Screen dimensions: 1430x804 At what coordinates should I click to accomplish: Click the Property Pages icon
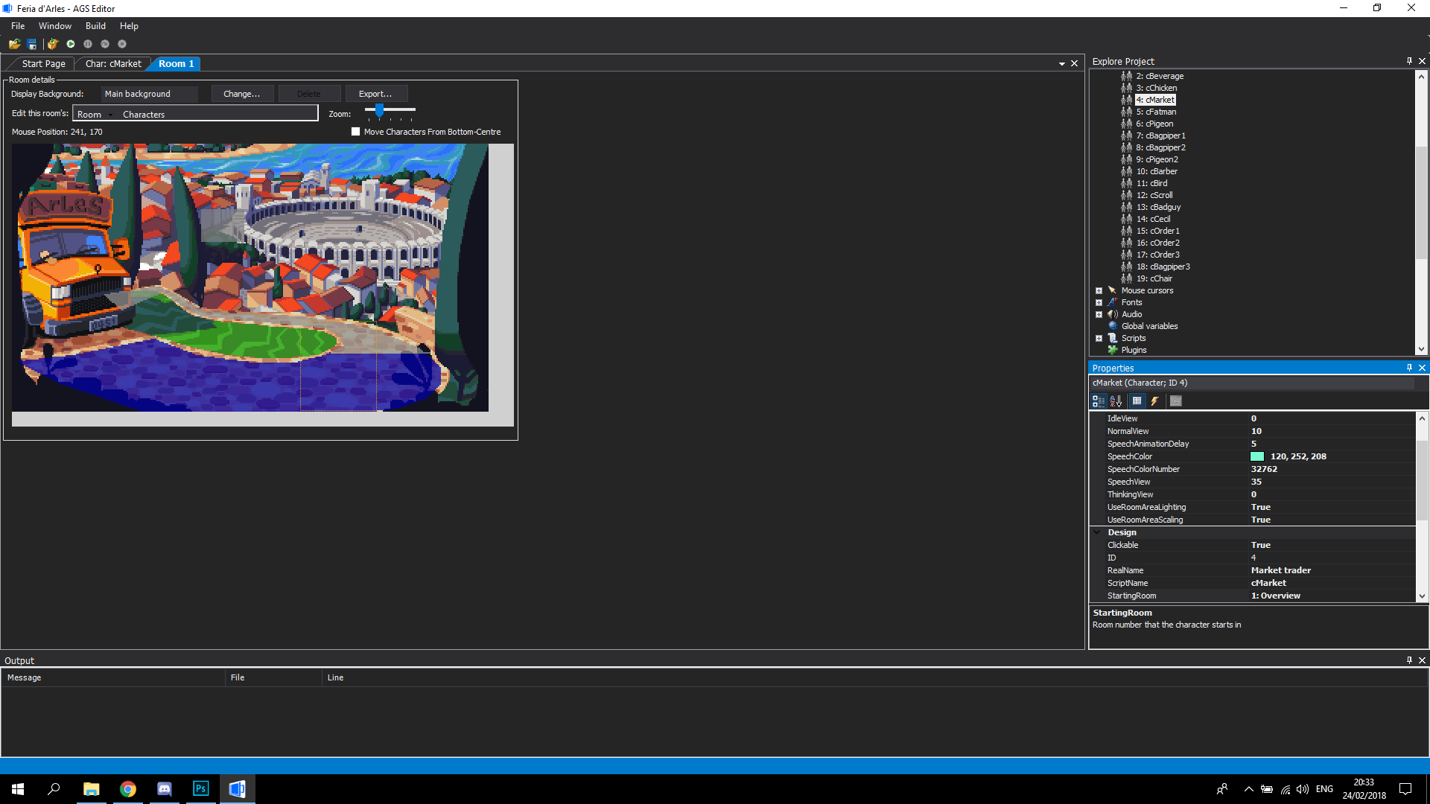[1176, 401]
